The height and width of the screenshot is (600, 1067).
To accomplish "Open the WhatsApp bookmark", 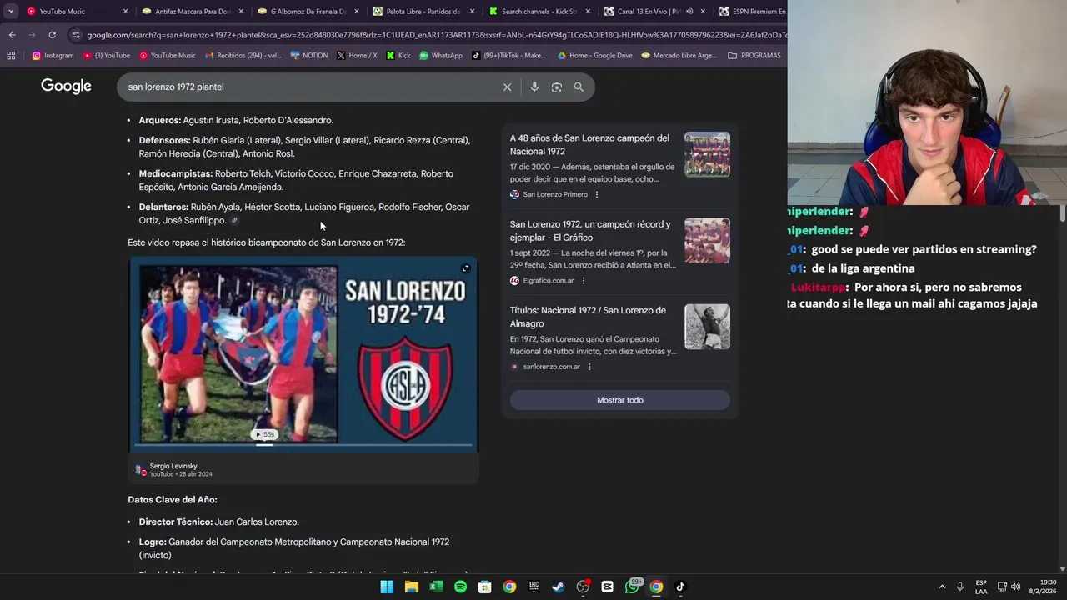I will [440, 56].
